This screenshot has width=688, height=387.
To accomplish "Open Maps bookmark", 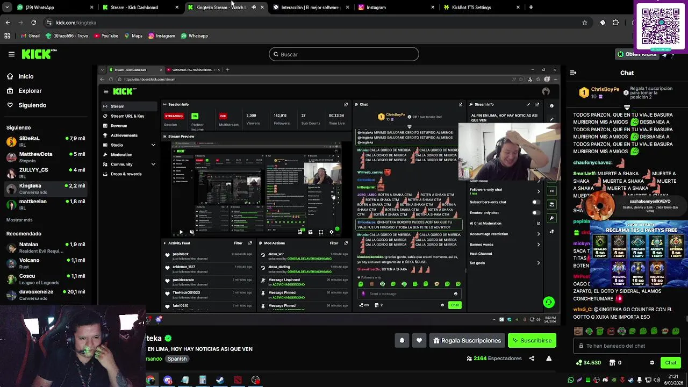I will pyautogui.click(x=133, y=36).
